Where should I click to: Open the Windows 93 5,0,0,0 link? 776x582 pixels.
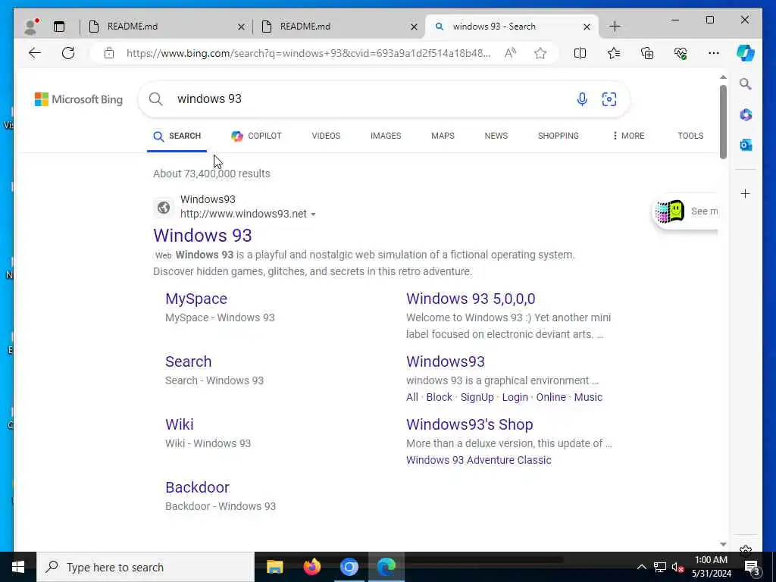pyautogui.click(x=471, y=299)
